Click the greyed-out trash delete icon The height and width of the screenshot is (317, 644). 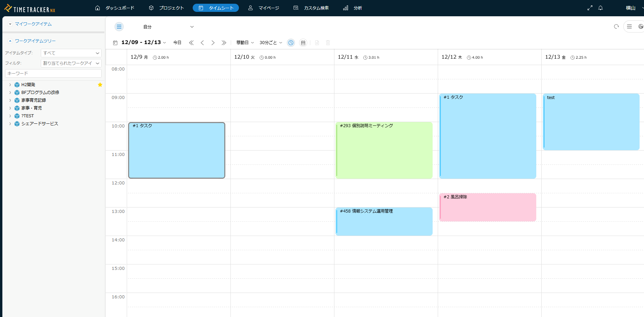click(328, 43)
